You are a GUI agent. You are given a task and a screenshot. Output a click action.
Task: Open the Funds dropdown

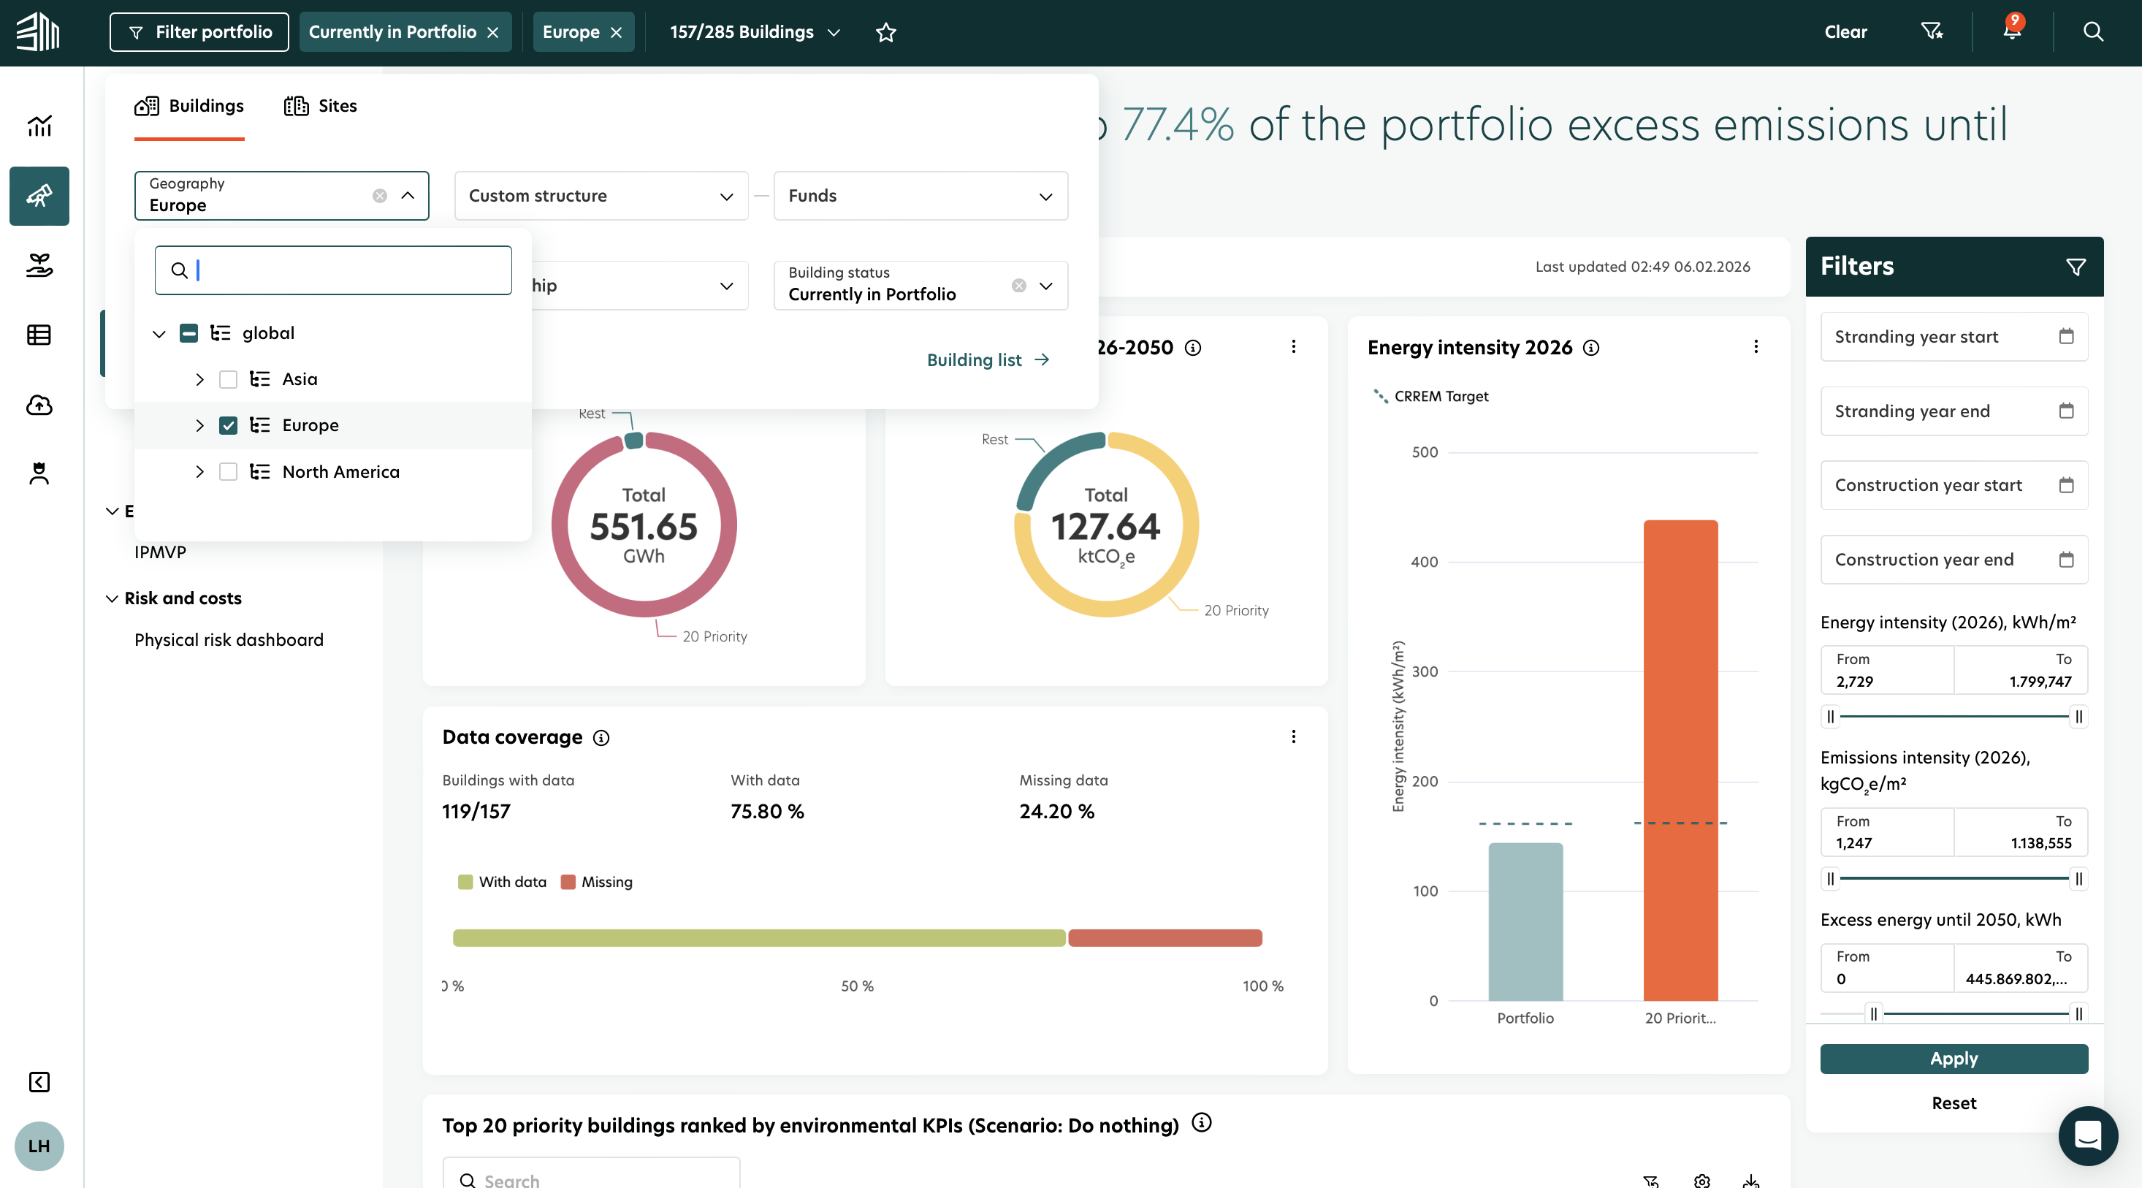click(920, 197)
